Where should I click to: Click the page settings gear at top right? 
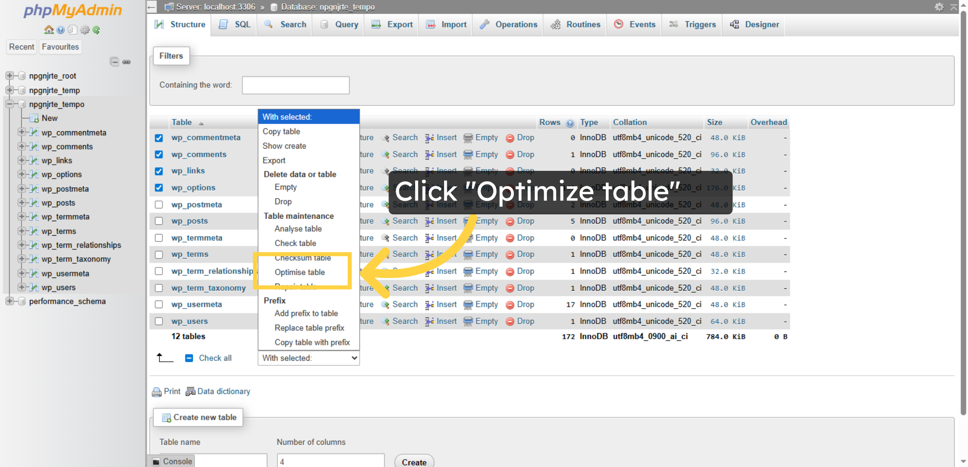(x=940, y=7)
